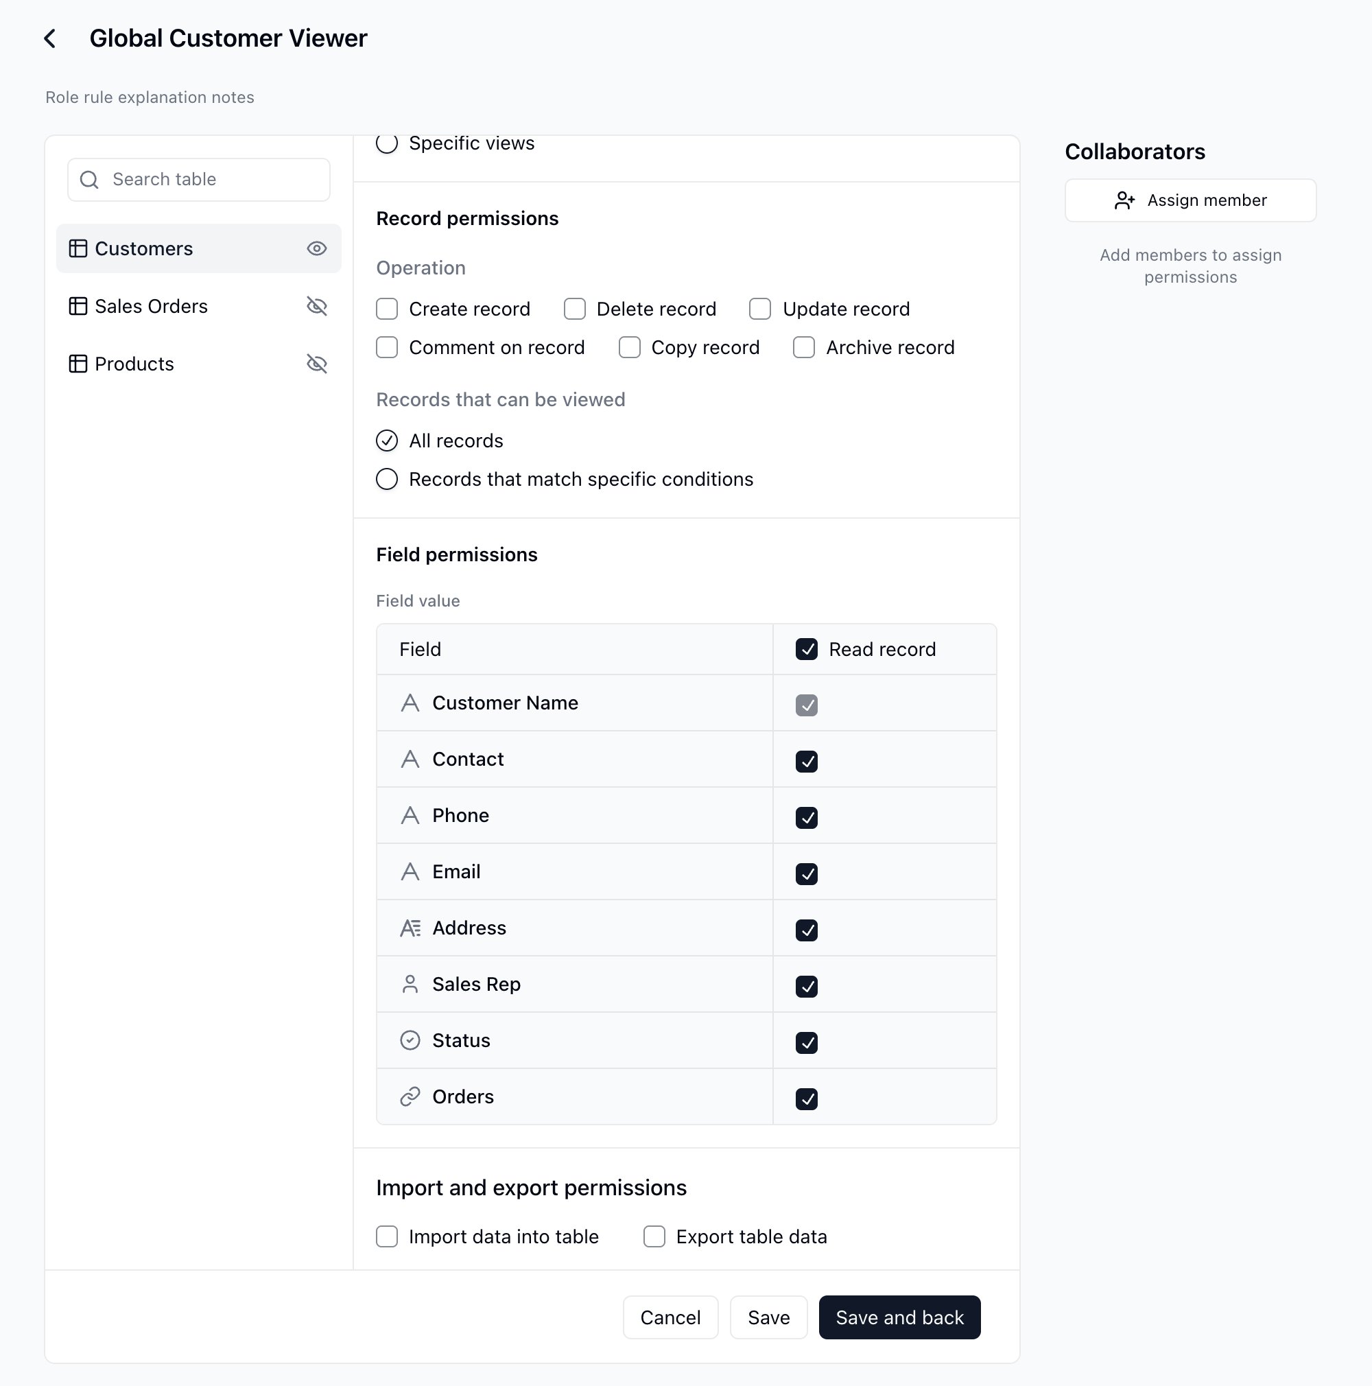Enable Export table data
This screenshot has height=1386, width=1372.
click(654, 1237)
